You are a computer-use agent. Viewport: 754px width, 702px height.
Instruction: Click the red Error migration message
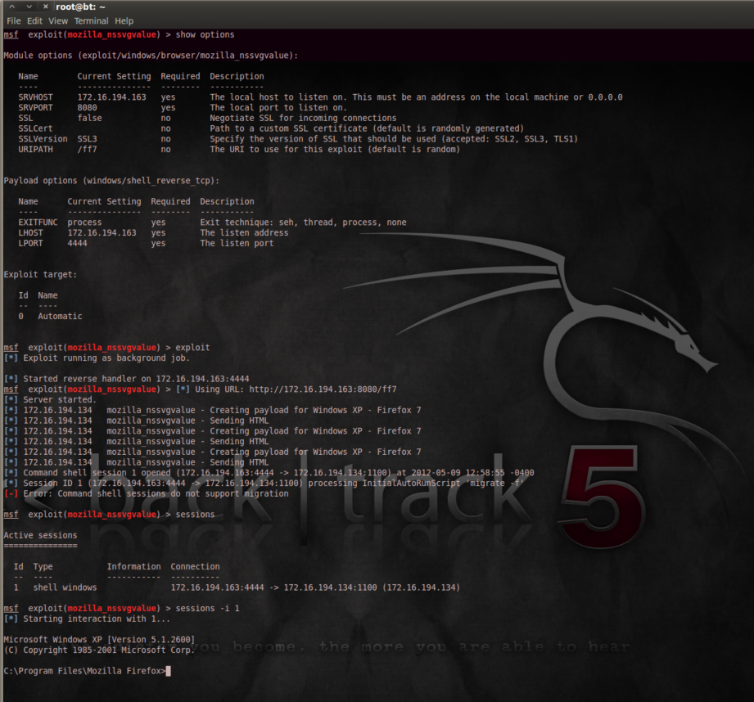[147, 494]
